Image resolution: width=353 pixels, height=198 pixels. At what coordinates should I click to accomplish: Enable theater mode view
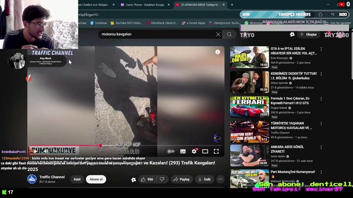tap(205, 151)
